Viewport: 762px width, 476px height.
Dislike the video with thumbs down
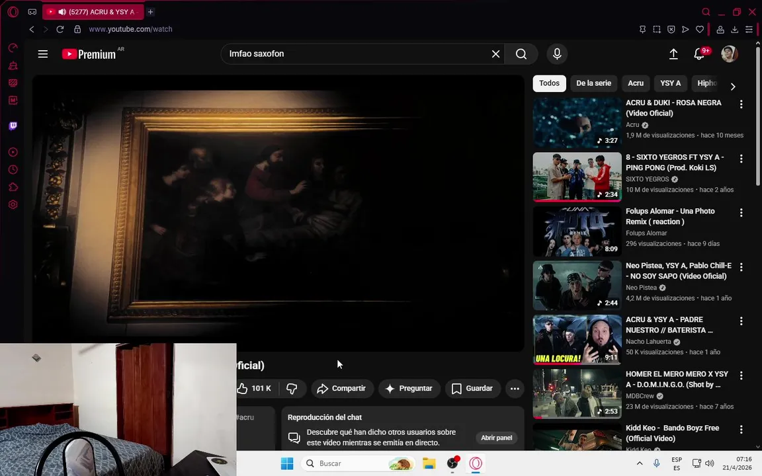(292, 388)
